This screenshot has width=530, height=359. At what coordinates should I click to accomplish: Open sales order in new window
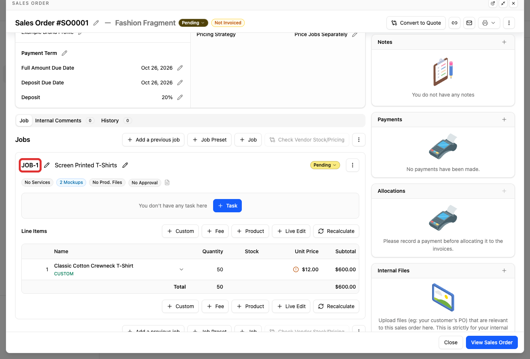coord(493,3)
